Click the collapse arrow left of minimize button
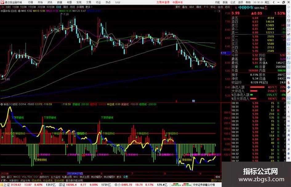 [273, 2]
